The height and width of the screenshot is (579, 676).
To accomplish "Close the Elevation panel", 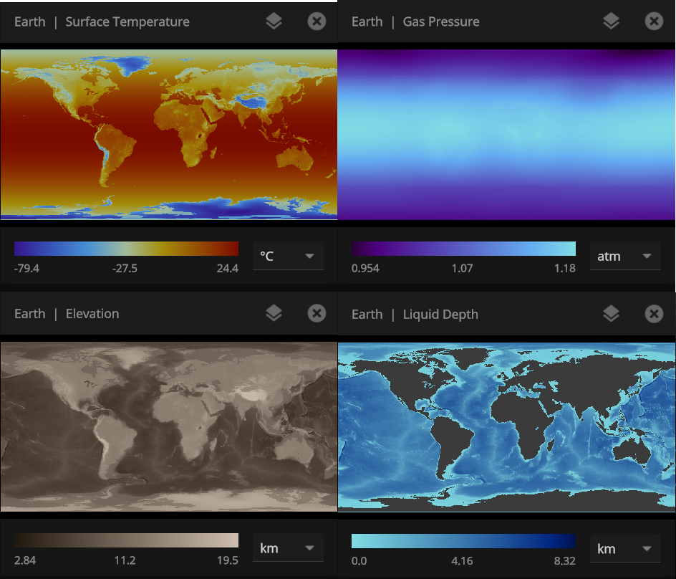I will point(317,313).
